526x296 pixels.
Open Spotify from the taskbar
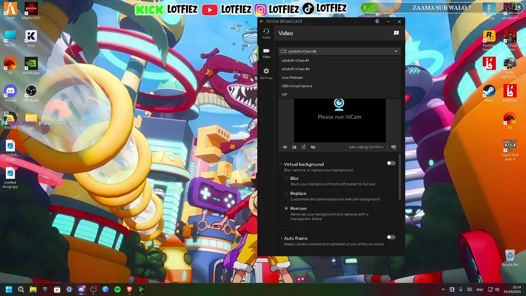118,289
